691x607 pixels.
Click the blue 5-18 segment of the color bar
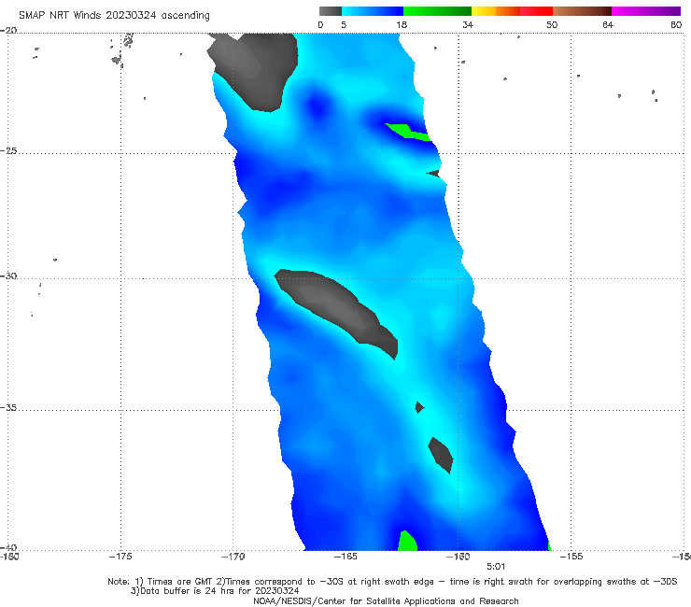(373, 11)
